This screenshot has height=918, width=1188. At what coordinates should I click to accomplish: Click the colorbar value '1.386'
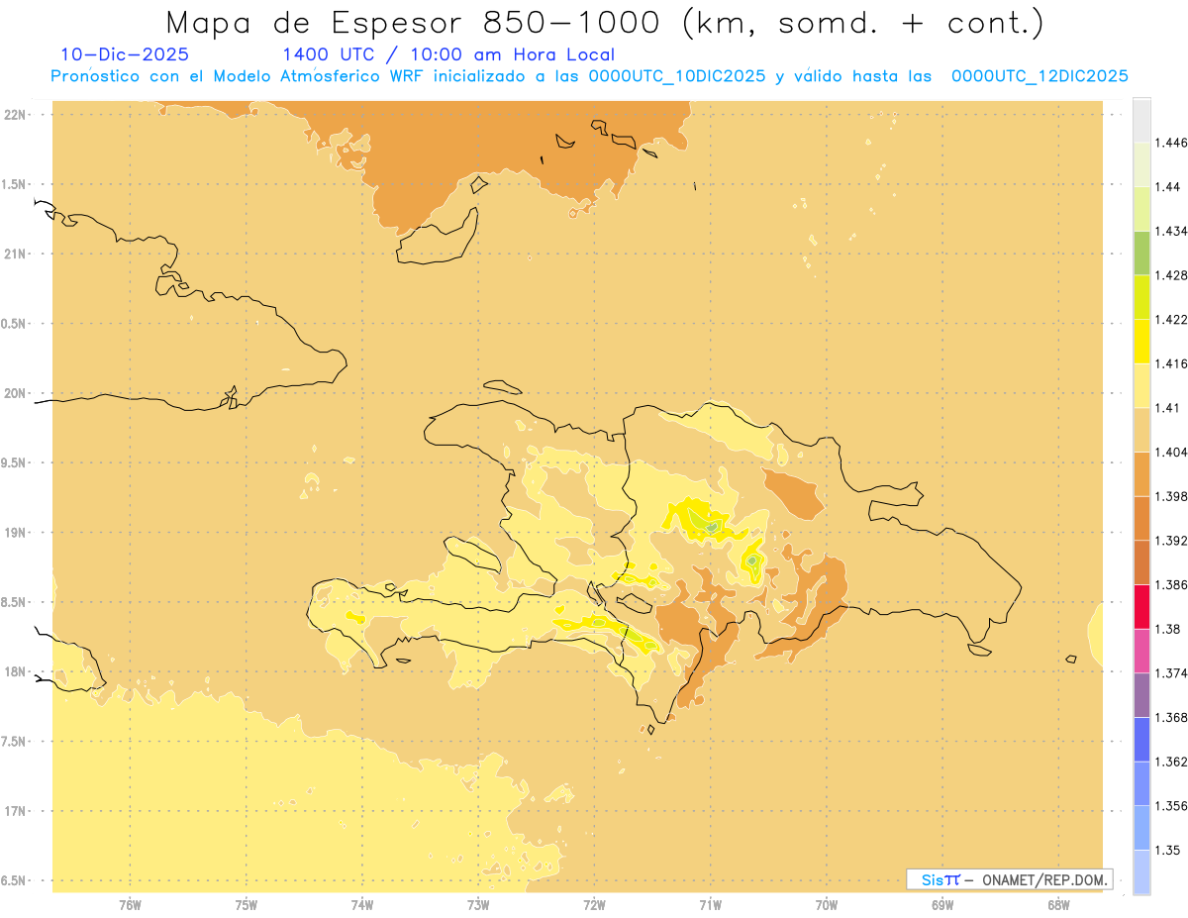point(1173,584)
